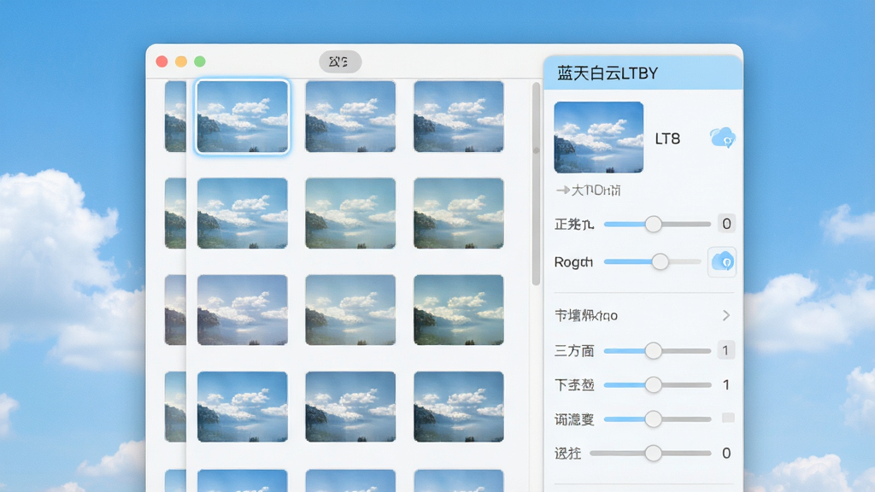Click the 蓝天白云LTBY panel header

click(x=643, y=73)
